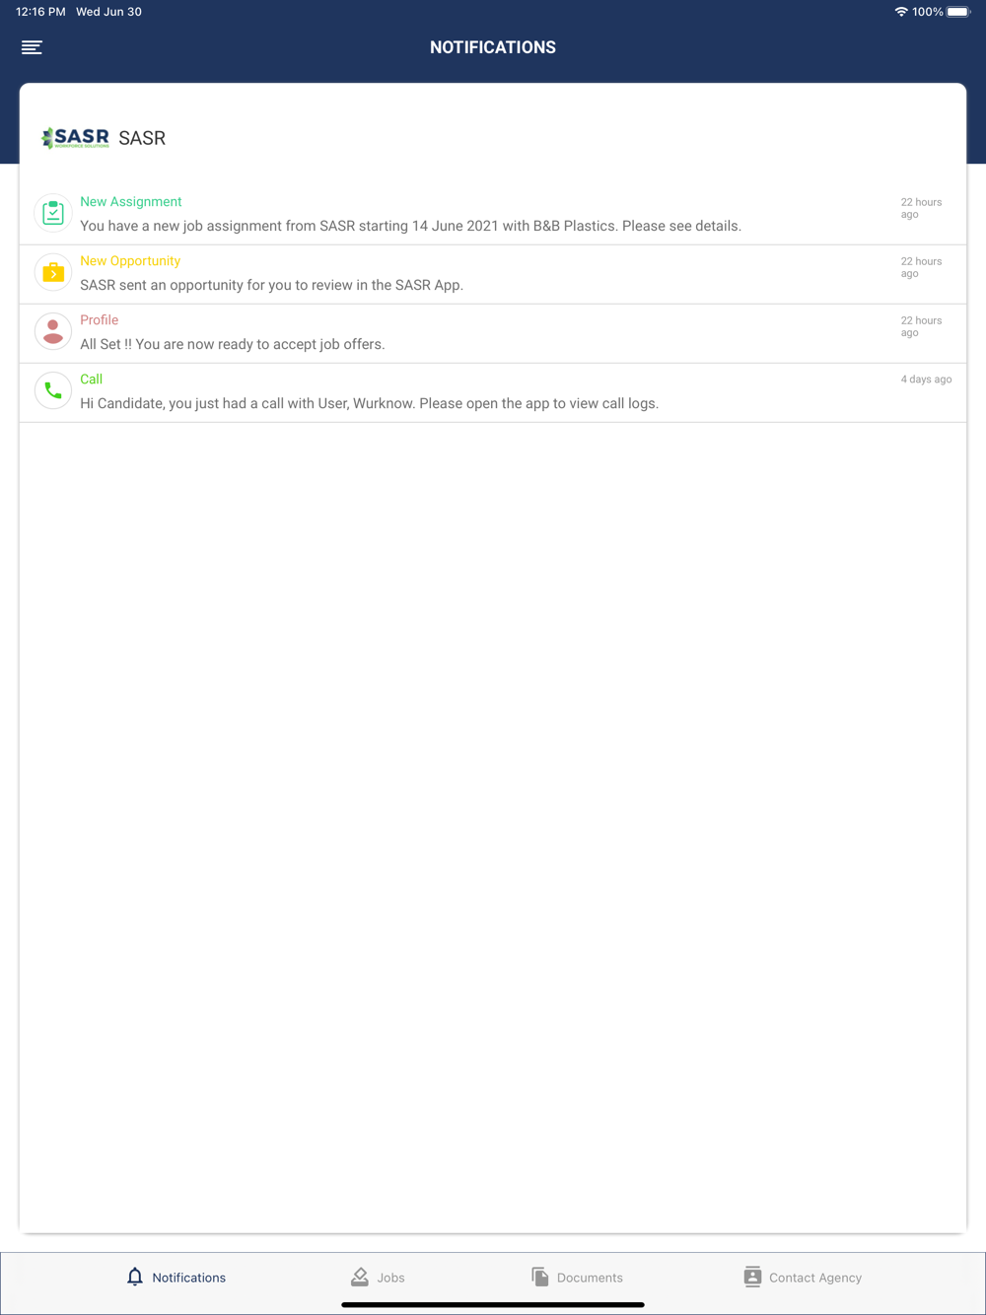Open the New Opportunity notification title
The height and width of the screenshot is (1315, 986).
[130, 261]
